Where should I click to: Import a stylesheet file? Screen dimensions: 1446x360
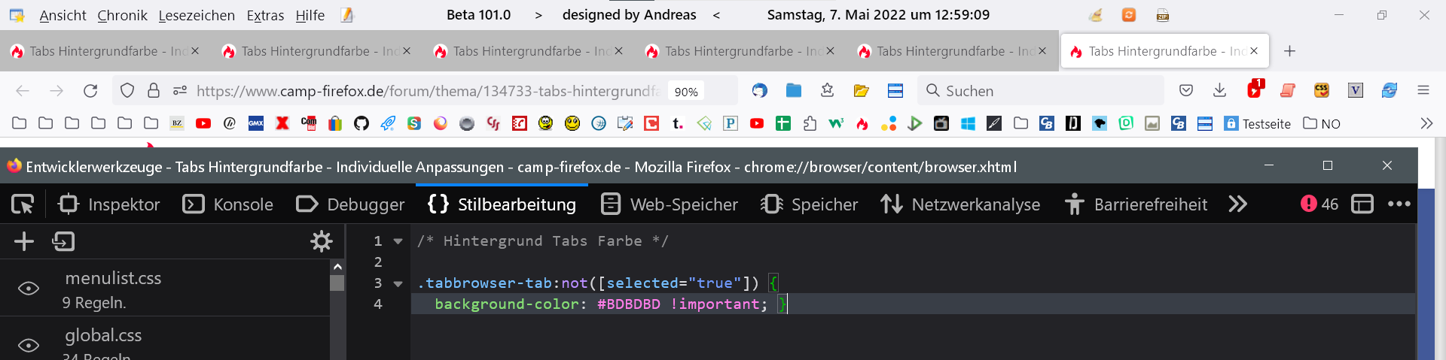[63, 241]
